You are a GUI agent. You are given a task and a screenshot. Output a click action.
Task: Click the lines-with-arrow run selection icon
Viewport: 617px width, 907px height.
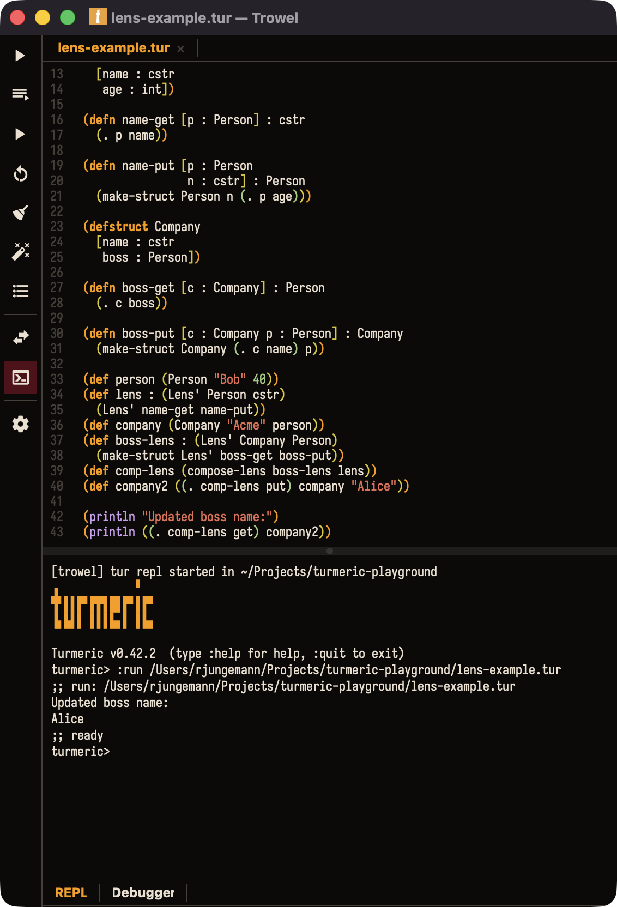(x=20, y=95)
